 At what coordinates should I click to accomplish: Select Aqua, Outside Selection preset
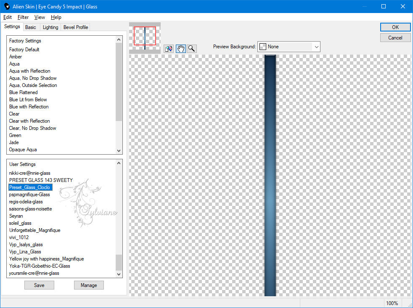[x=33, y=85]
